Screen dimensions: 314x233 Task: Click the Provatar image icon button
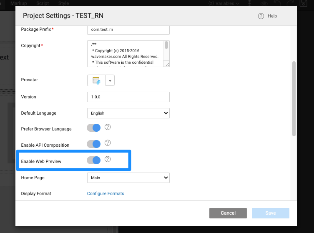[96, 80]
